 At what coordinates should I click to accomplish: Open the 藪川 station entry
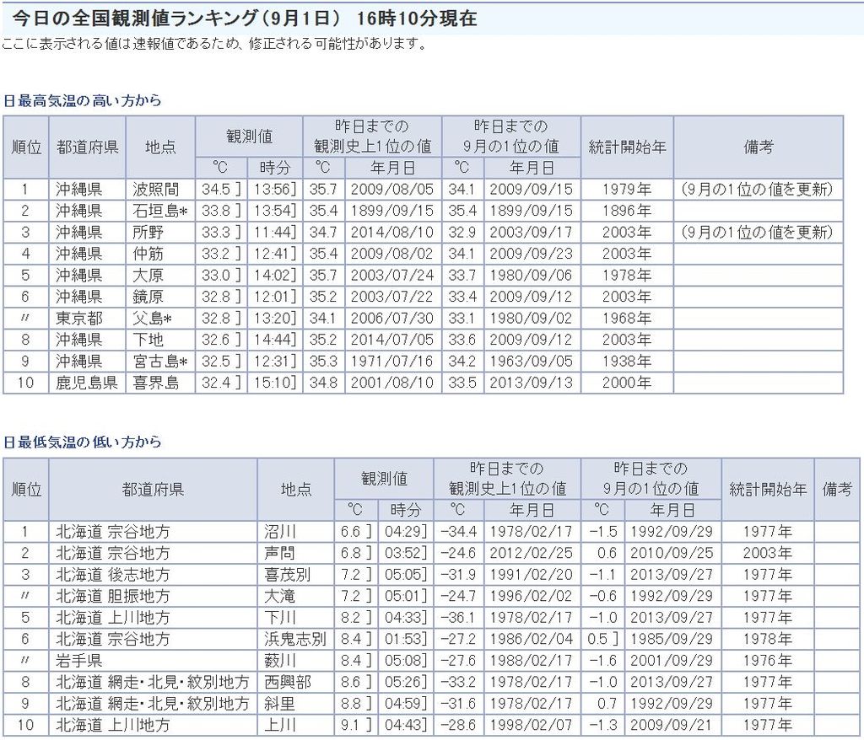click(279, 660)
